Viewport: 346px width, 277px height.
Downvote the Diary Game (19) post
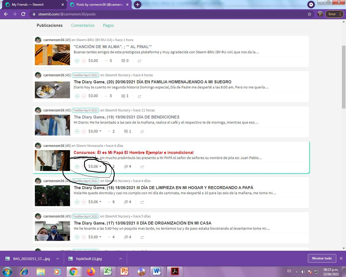[84, 131]
